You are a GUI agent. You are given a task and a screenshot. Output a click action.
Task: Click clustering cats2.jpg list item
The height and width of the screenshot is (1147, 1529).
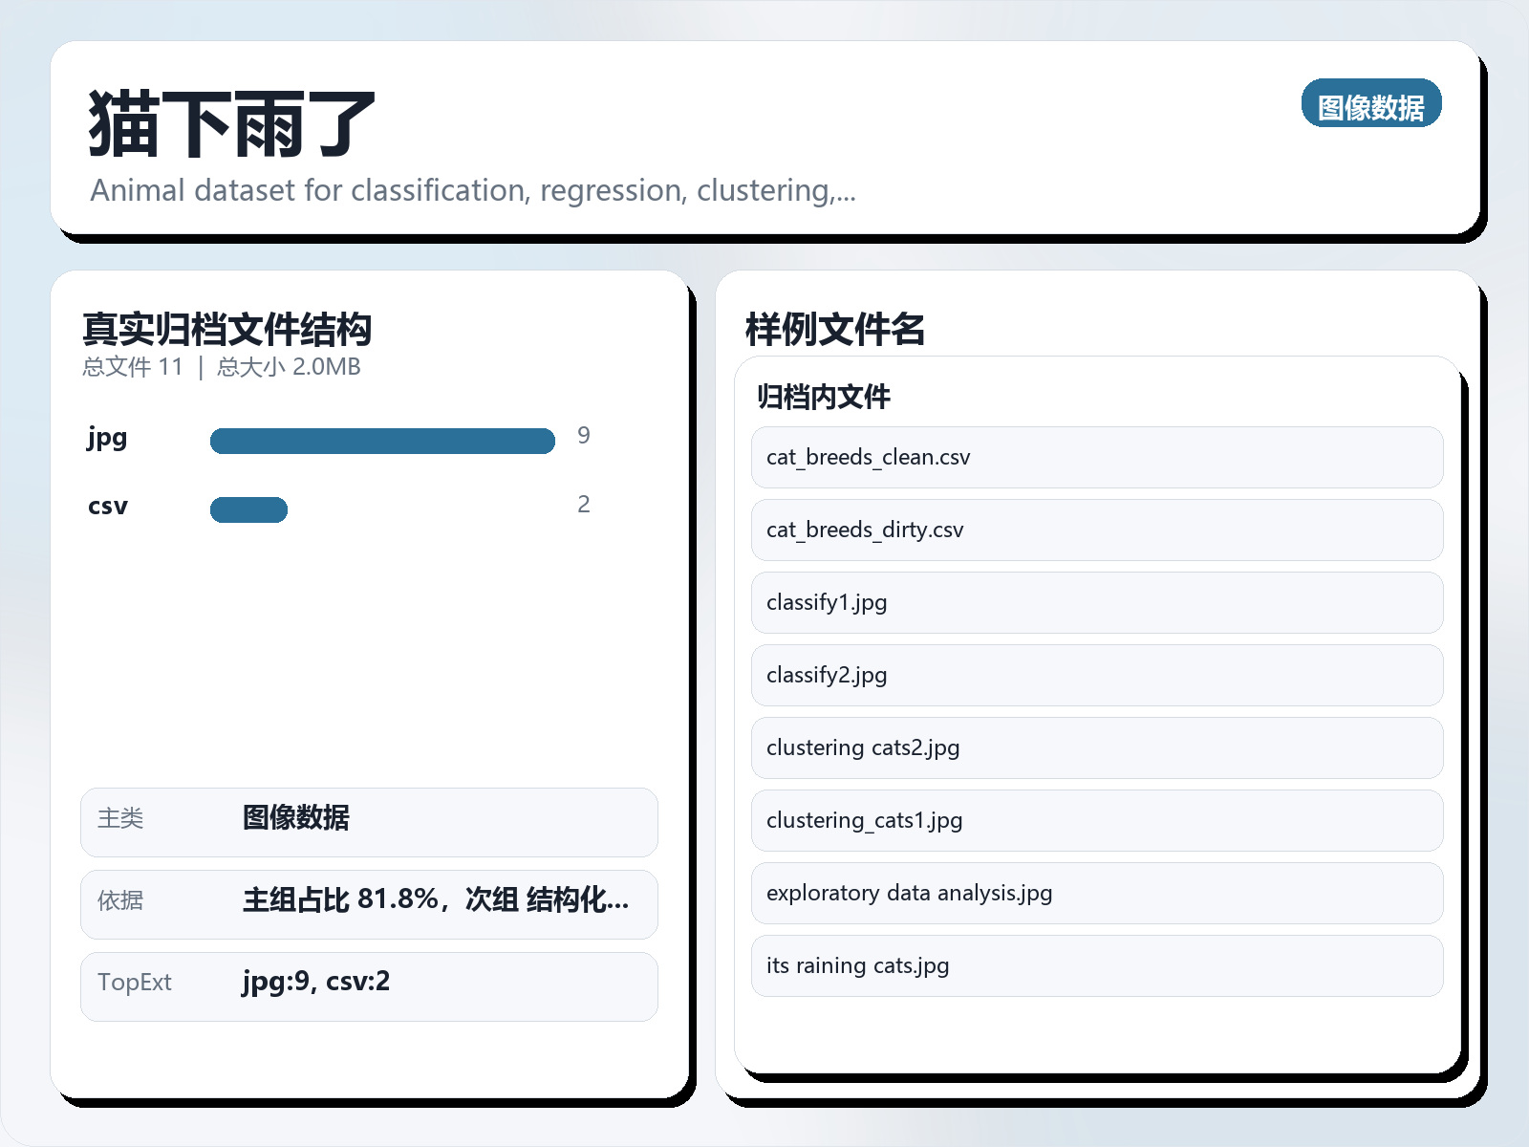tap(1096, 748)
